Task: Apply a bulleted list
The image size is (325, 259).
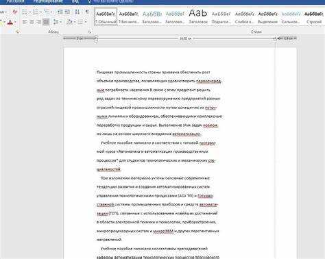Action: (x=25, y=12)
